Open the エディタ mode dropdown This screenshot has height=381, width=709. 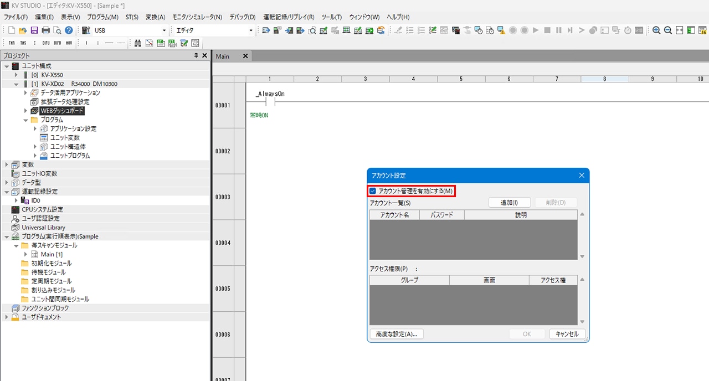251,30
